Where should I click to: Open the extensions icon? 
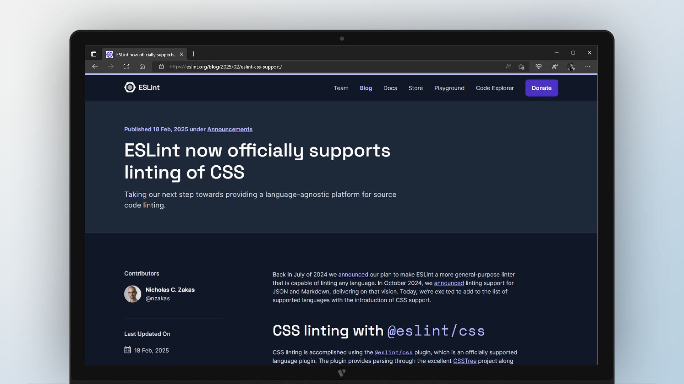(x=555, y=66)
